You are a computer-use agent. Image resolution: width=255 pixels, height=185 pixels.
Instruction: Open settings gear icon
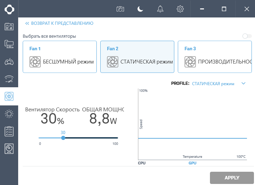(x=180, y=9)
